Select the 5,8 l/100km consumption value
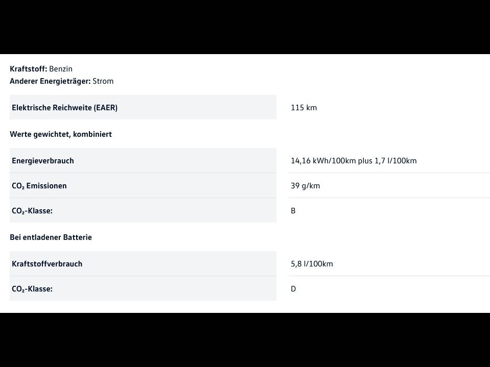 click(x=312, y=264)
